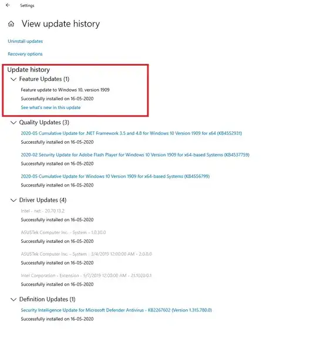
Task: Select the Definition Updates (1) heading
Action: coord(48,299)
